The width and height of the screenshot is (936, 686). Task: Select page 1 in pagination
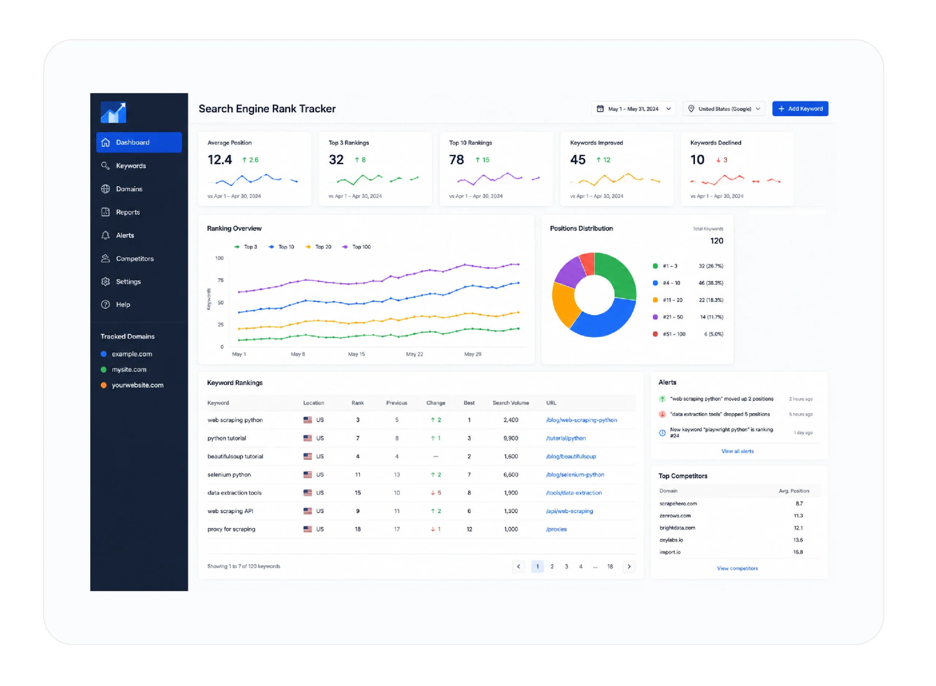pos(538,567)
